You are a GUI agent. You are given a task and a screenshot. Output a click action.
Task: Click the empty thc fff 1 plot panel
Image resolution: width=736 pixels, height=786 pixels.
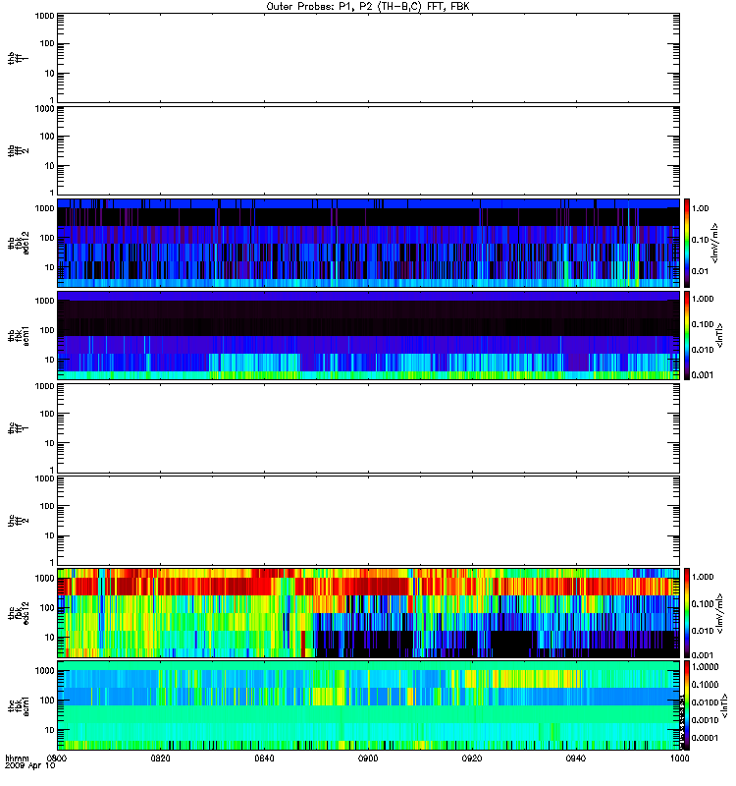pos(368,428)
